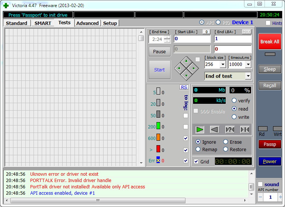Click the Start LBA input field
The width and height of the screenshot is (285, 207).
tap(192, 39)
